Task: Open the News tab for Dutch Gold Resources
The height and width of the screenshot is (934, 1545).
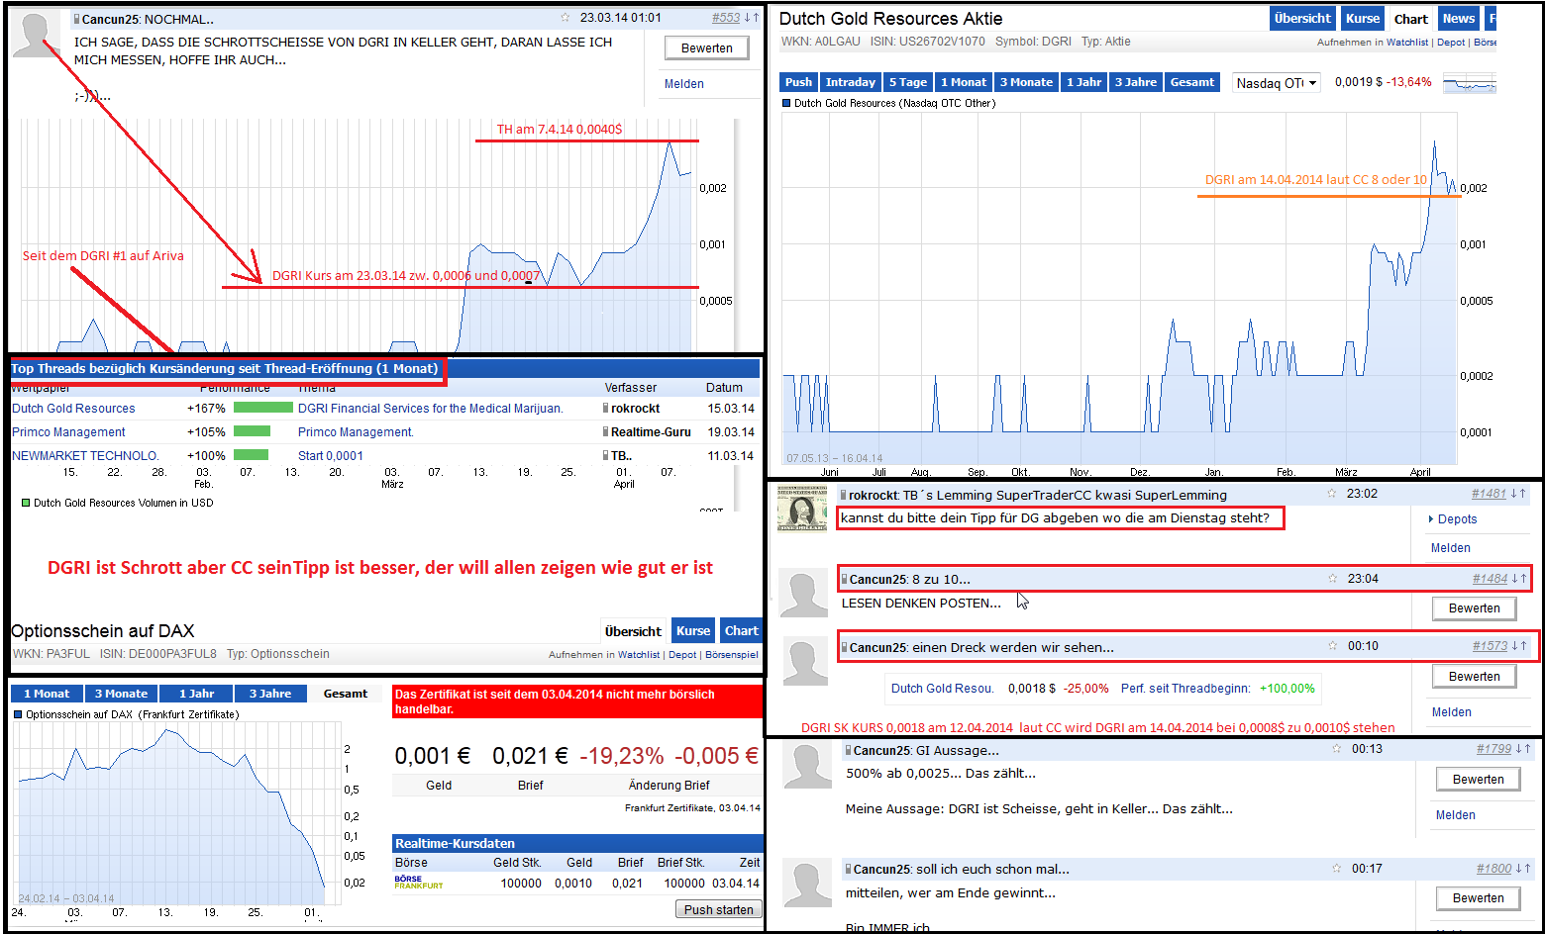Action: pyautogui.click(x=1459, y=19)
